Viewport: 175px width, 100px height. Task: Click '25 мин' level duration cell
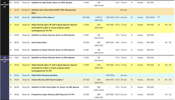pos(124,80)
